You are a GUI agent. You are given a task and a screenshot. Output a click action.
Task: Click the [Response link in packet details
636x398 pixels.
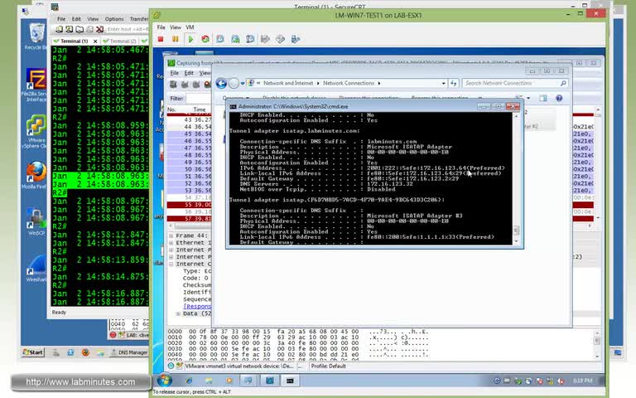(x=197, y=306)
